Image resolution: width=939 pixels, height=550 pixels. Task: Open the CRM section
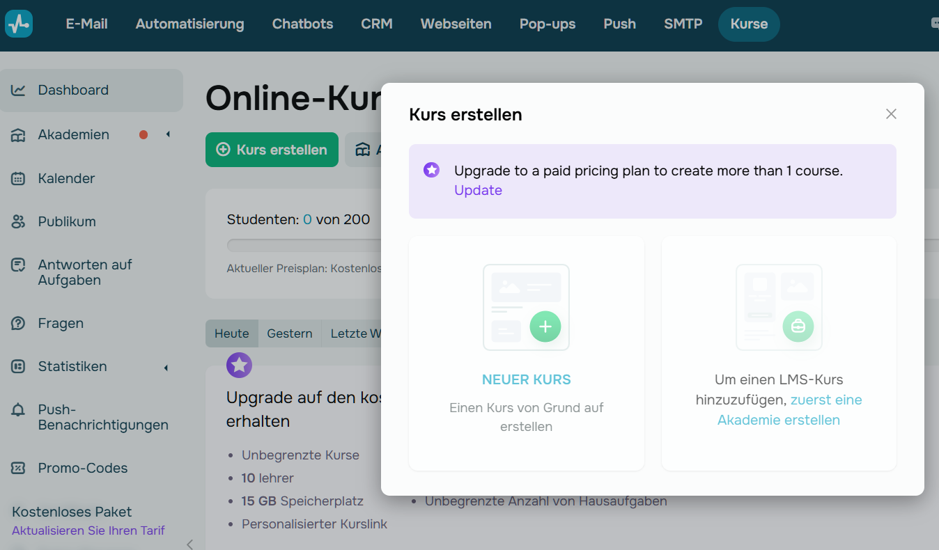point(377,24)
